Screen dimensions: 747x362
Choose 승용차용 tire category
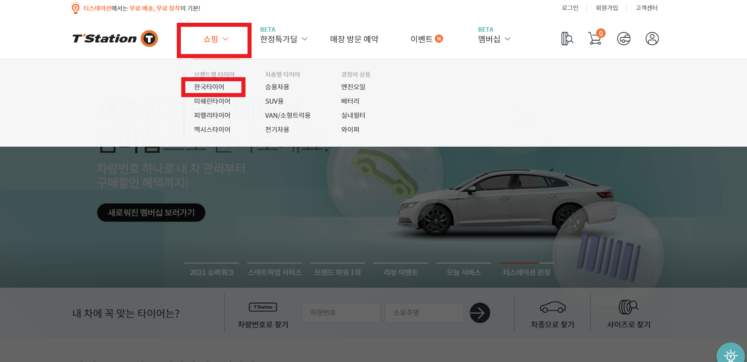click(277, 87)
